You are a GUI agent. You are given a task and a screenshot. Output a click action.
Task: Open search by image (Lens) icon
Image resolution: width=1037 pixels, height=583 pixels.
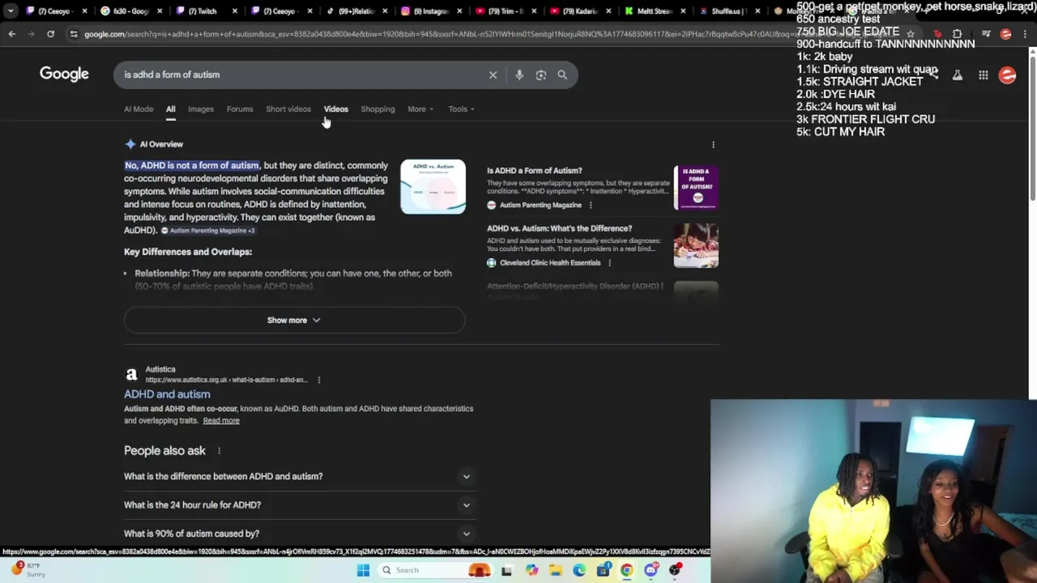click(541, 74)
